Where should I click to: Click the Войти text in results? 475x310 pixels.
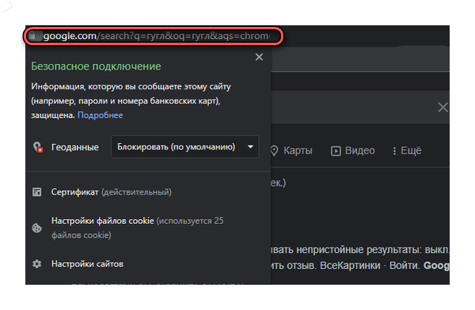pos(405,266)
